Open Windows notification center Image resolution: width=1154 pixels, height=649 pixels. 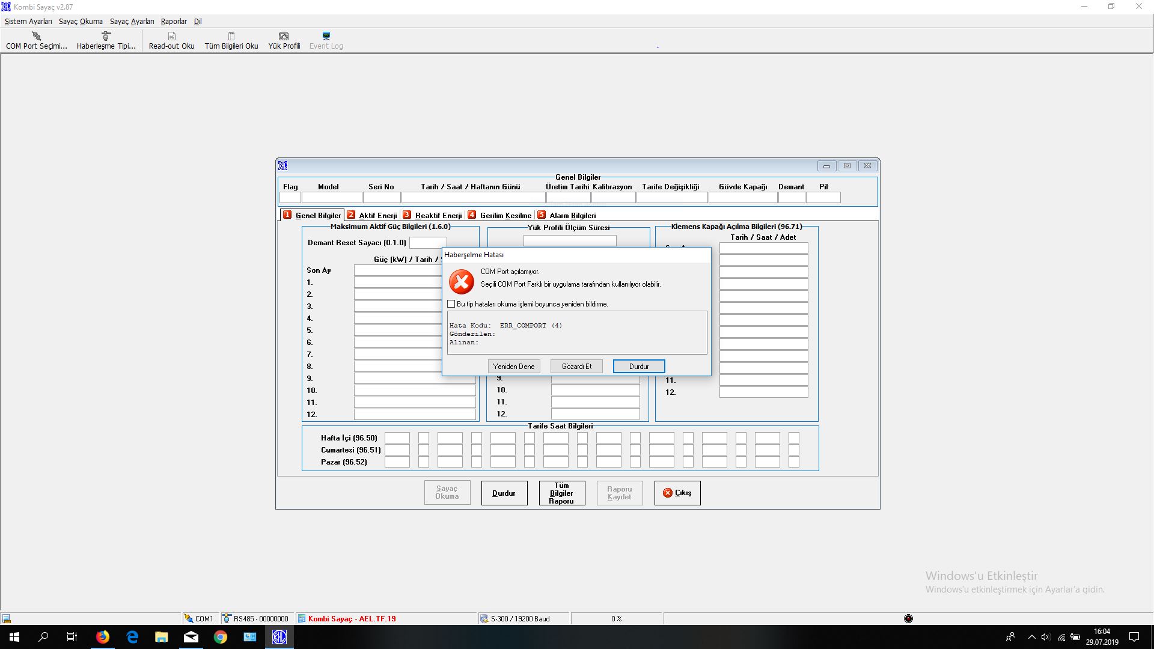point(1134,637)
